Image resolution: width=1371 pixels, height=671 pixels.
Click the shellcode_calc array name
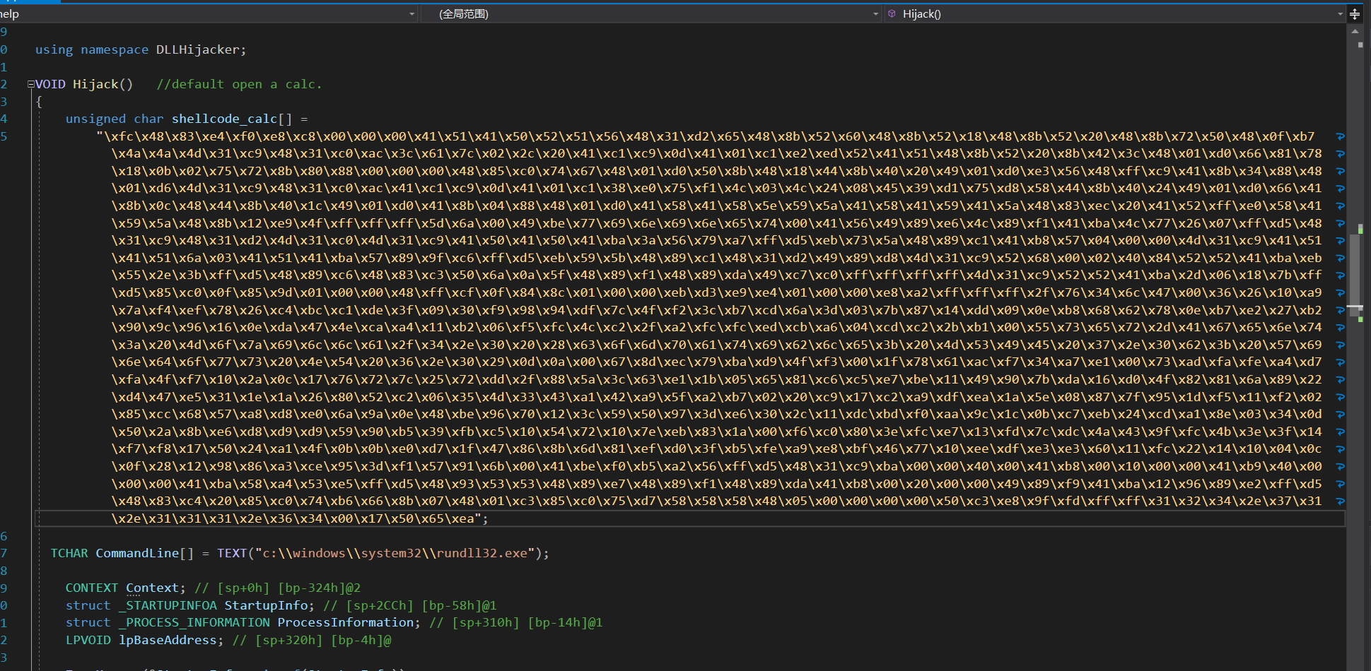click(x=224, y=119)
